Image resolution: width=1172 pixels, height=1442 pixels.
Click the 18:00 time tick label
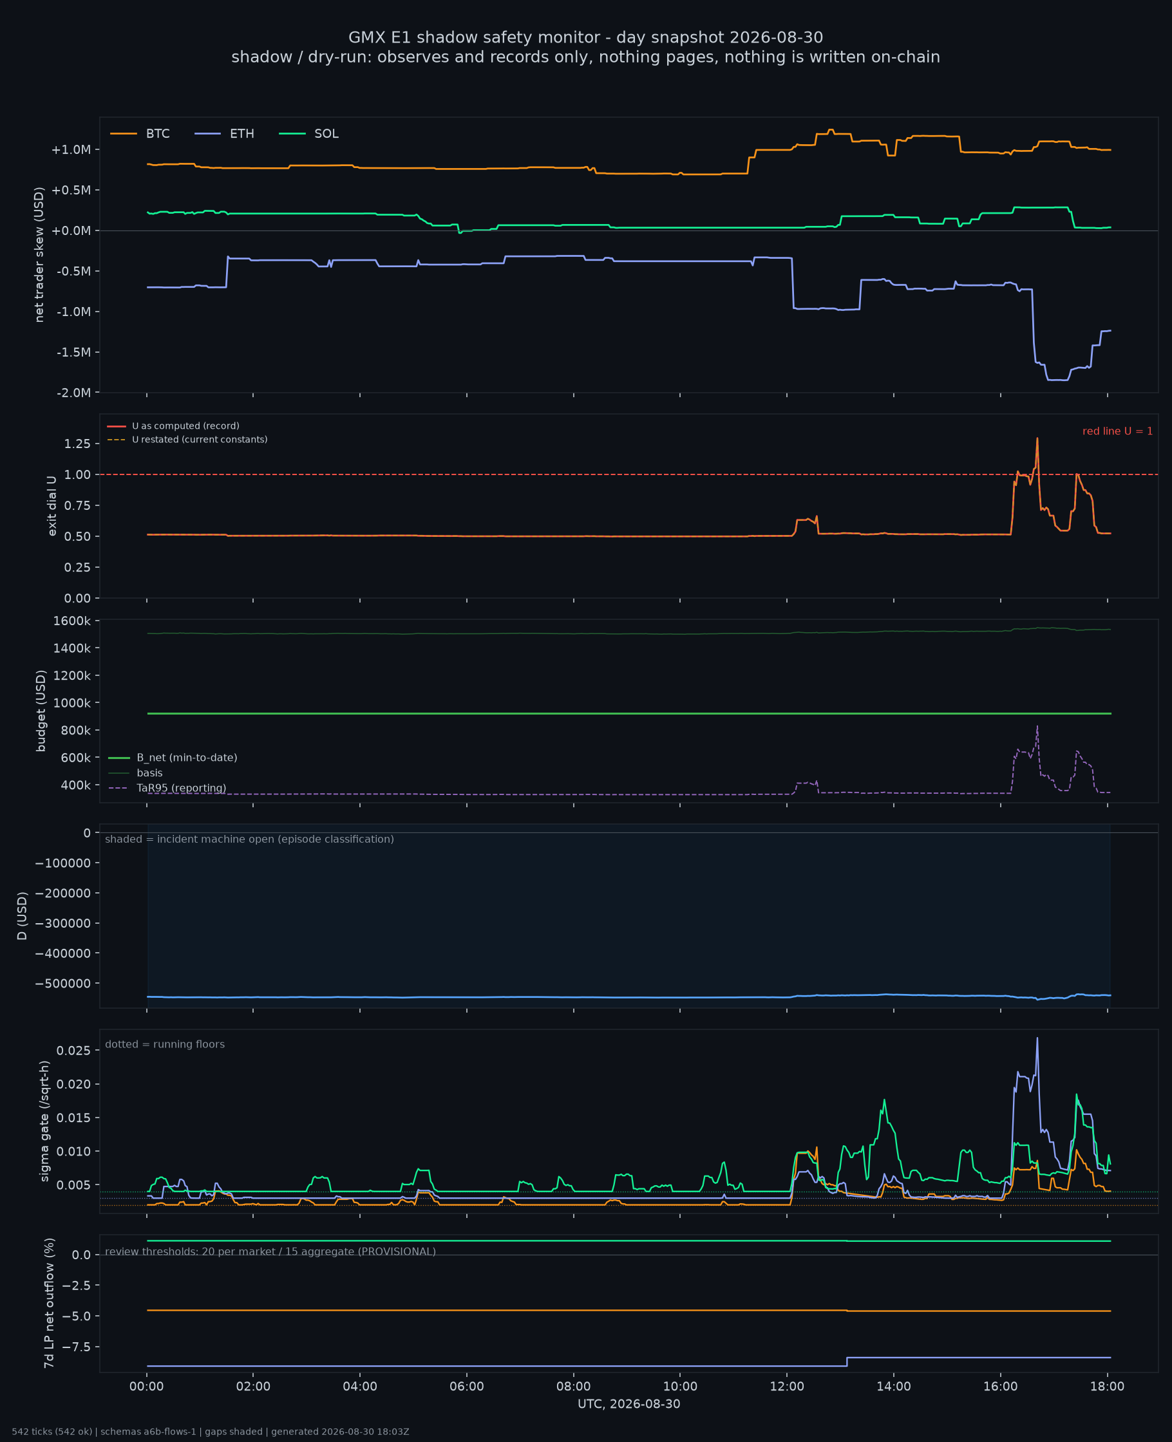point(1107,1387)
